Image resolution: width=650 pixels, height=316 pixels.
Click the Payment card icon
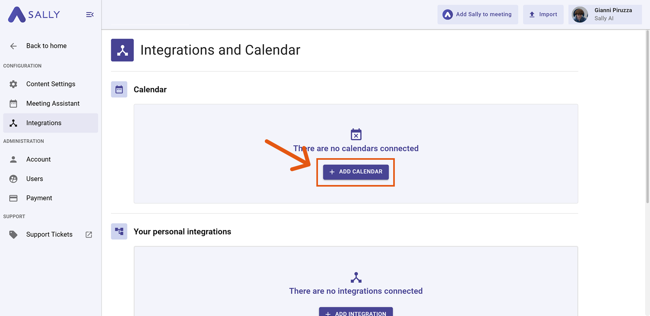13,198
